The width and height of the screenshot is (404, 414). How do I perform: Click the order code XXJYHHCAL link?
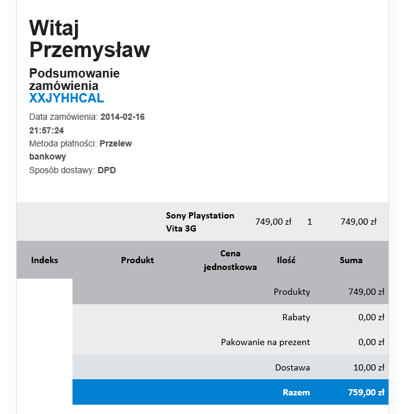coord(66,98)
